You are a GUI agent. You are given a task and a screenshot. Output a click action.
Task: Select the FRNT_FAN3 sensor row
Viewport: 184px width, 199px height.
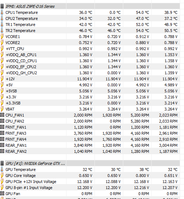pyautogui.click(x=90, y=133)
